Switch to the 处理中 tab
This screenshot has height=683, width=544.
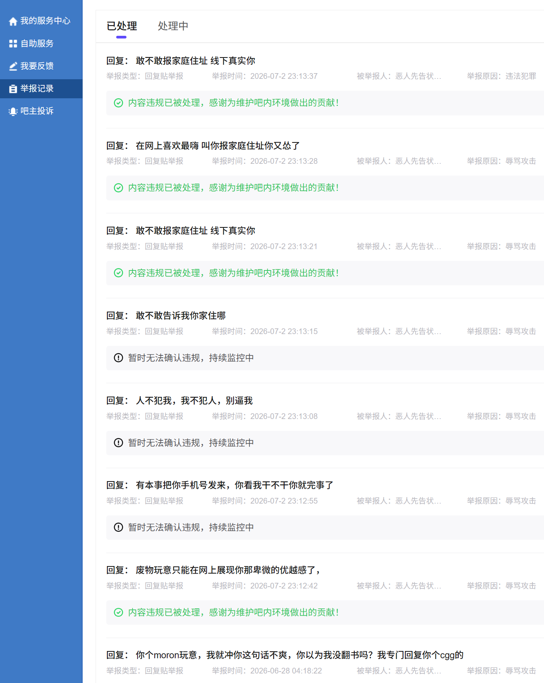(x=173, y=26)
